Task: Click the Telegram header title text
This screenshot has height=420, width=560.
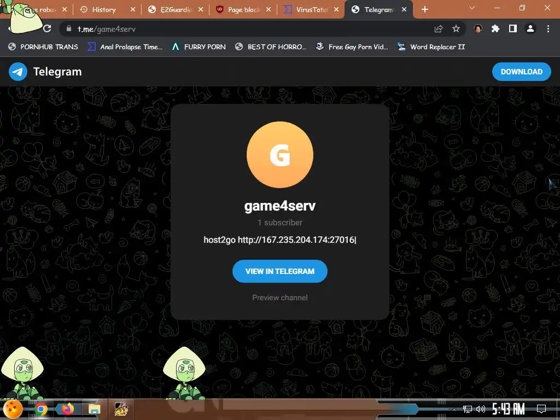Action: [x=57, y=72]
